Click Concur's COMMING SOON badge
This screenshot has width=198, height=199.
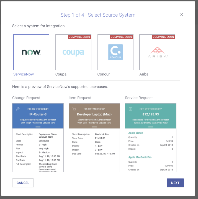click(121, 37)
